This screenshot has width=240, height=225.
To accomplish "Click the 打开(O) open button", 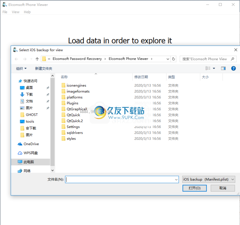I will 195,188.
